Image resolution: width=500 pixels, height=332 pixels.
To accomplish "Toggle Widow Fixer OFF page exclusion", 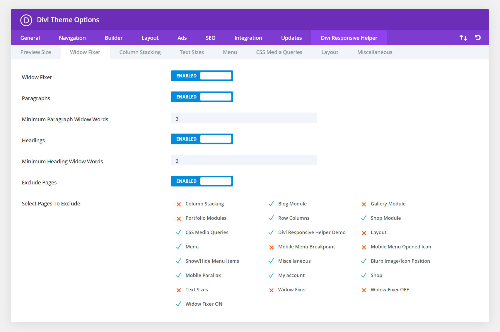I will [364, 290].
